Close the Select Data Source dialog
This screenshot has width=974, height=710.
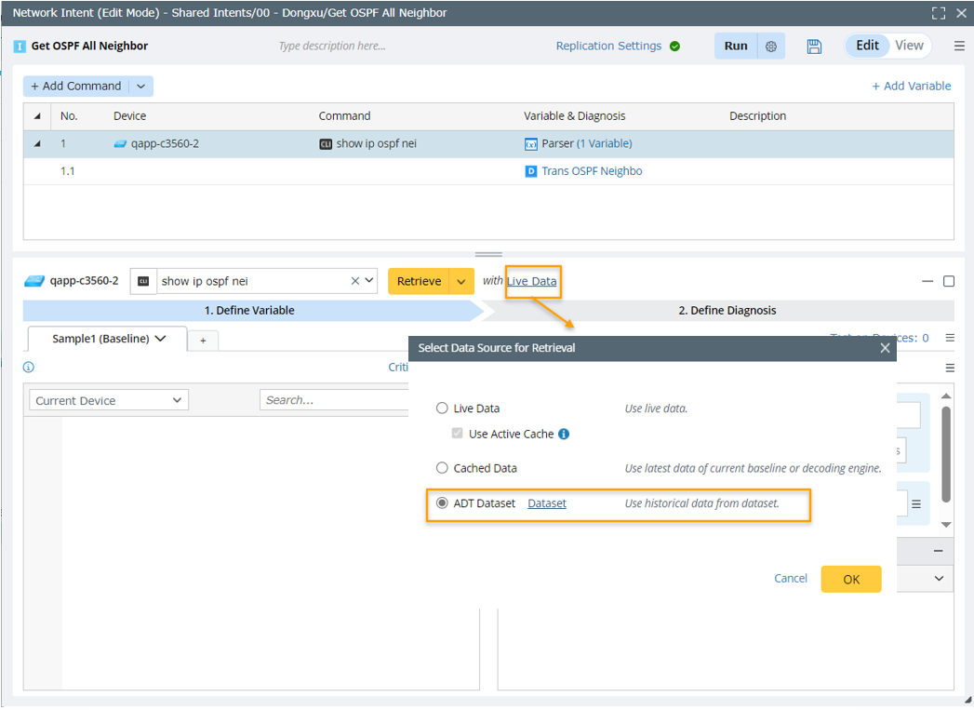point(885,348)
